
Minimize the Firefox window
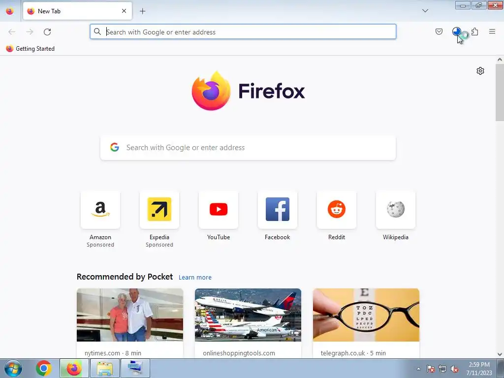(463, 5)
